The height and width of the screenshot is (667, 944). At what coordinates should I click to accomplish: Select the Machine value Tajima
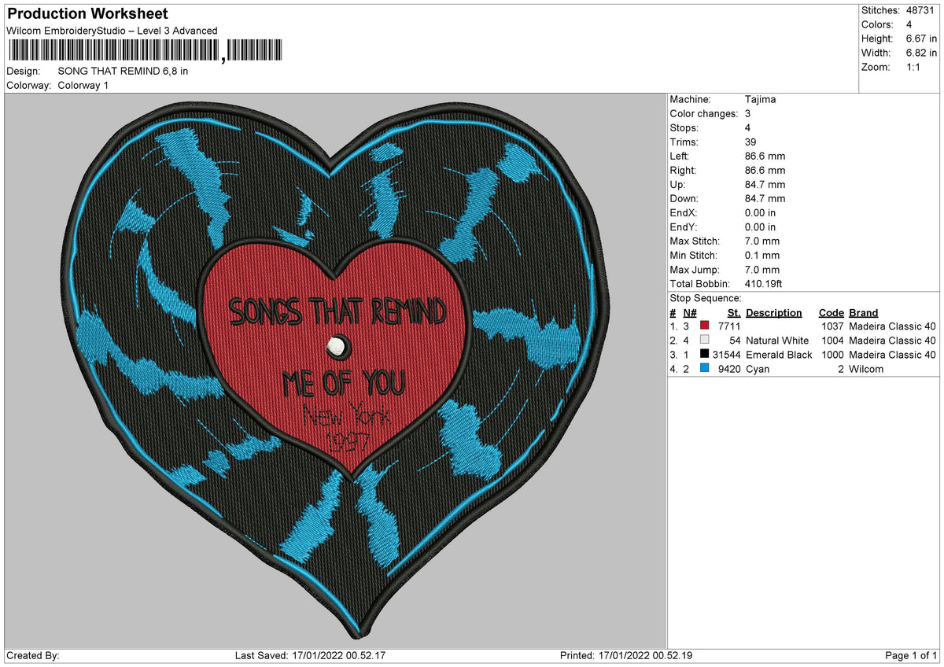[761, 100]
